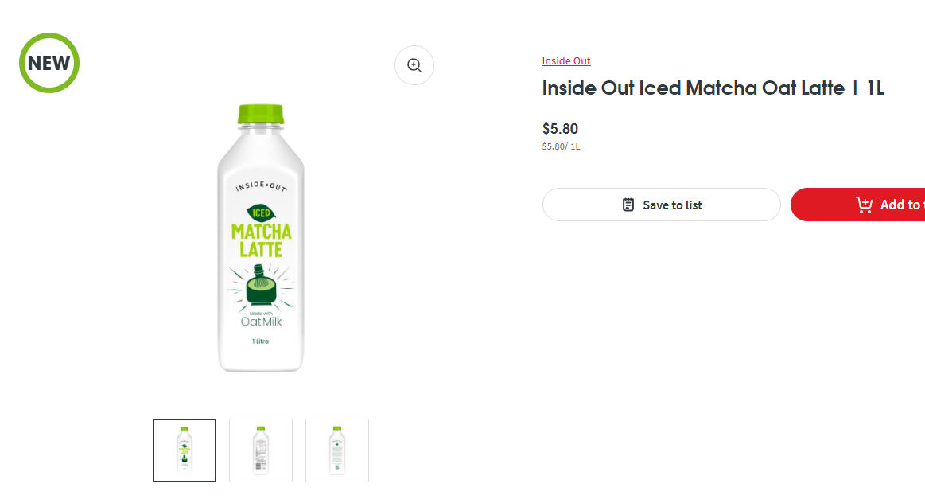Click the green ICED leaf badge on bottle
Viewport: 925px width, 503px height.
point(261,213)
